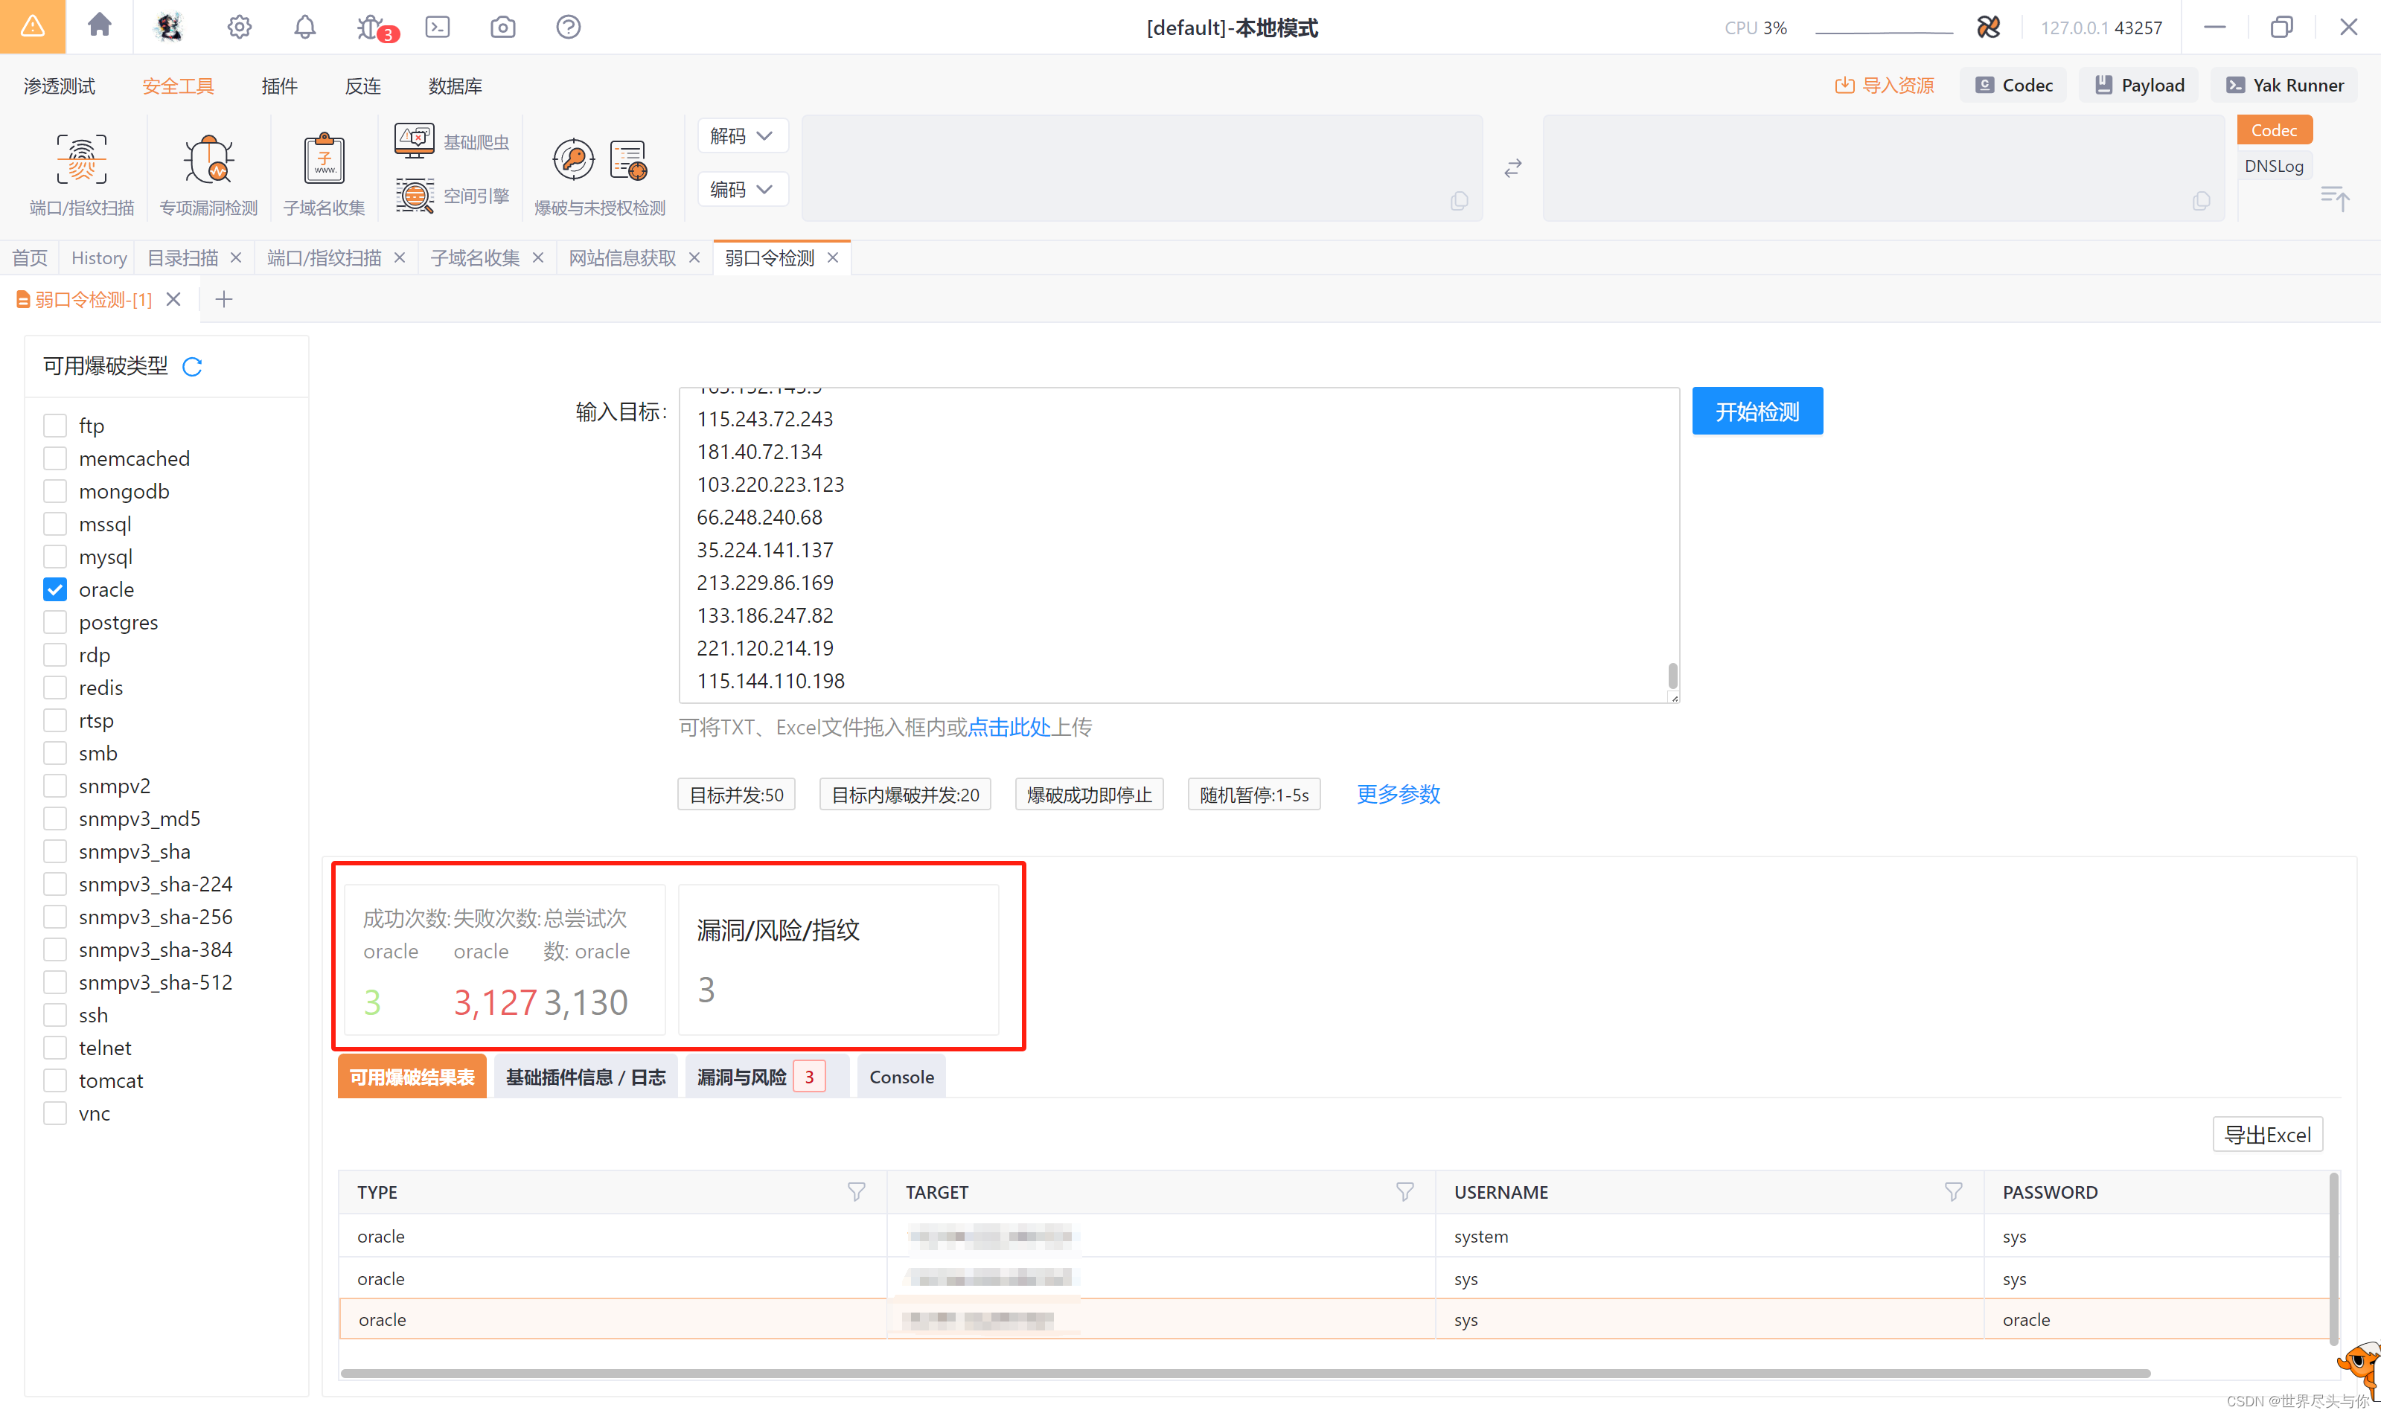Viewport: 2381px width, 1416px height.
Task: Click into the target input textarea
Action: point(1178,545)
